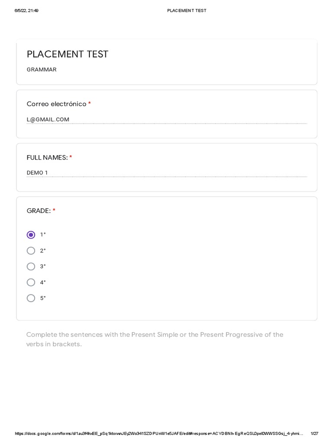Screen dimensions: 333x444
Task: Click the GRADE question label
Action: pos(39,211)
